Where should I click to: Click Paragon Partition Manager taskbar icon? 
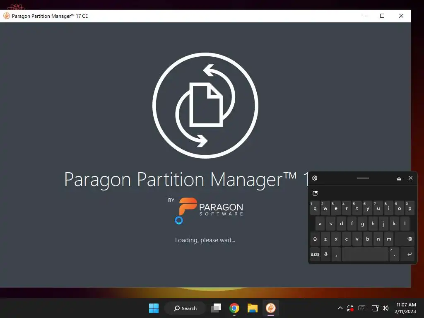click(270, 308)
